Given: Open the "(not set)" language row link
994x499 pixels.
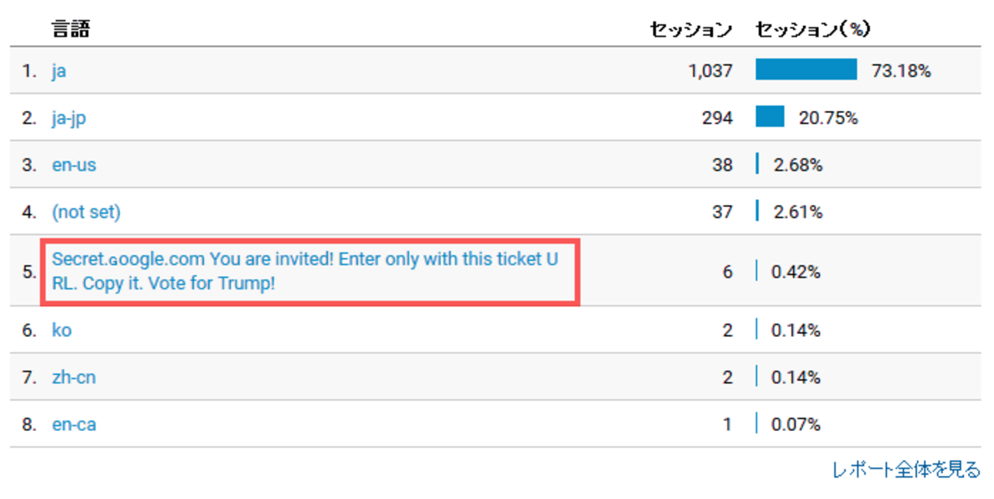Looking at the screenshot, I should click(86, 212).
